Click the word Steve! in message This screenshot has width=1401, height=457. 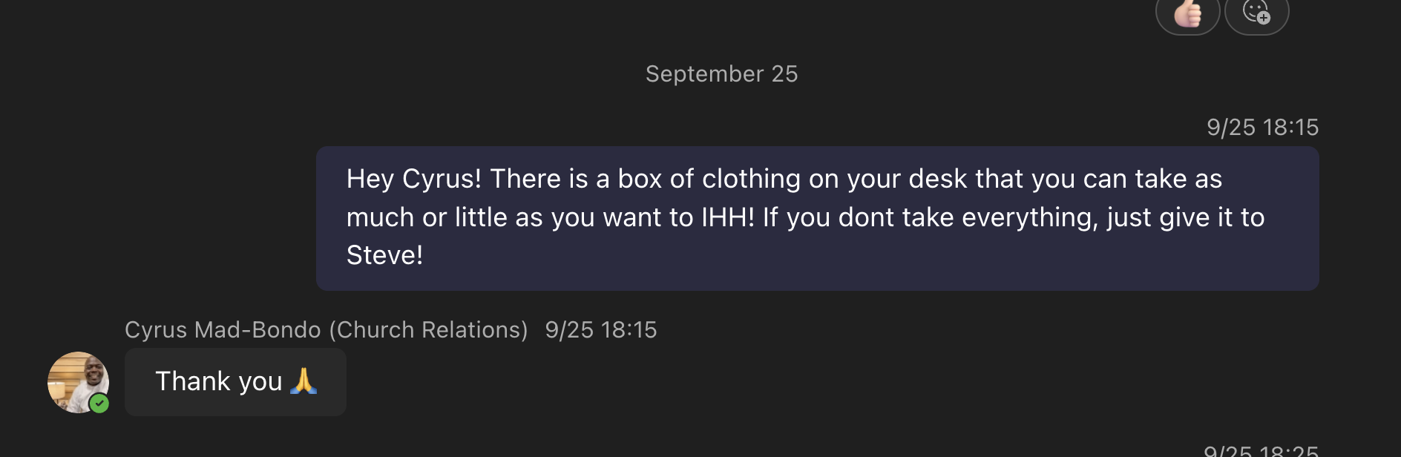click(384, 255)
